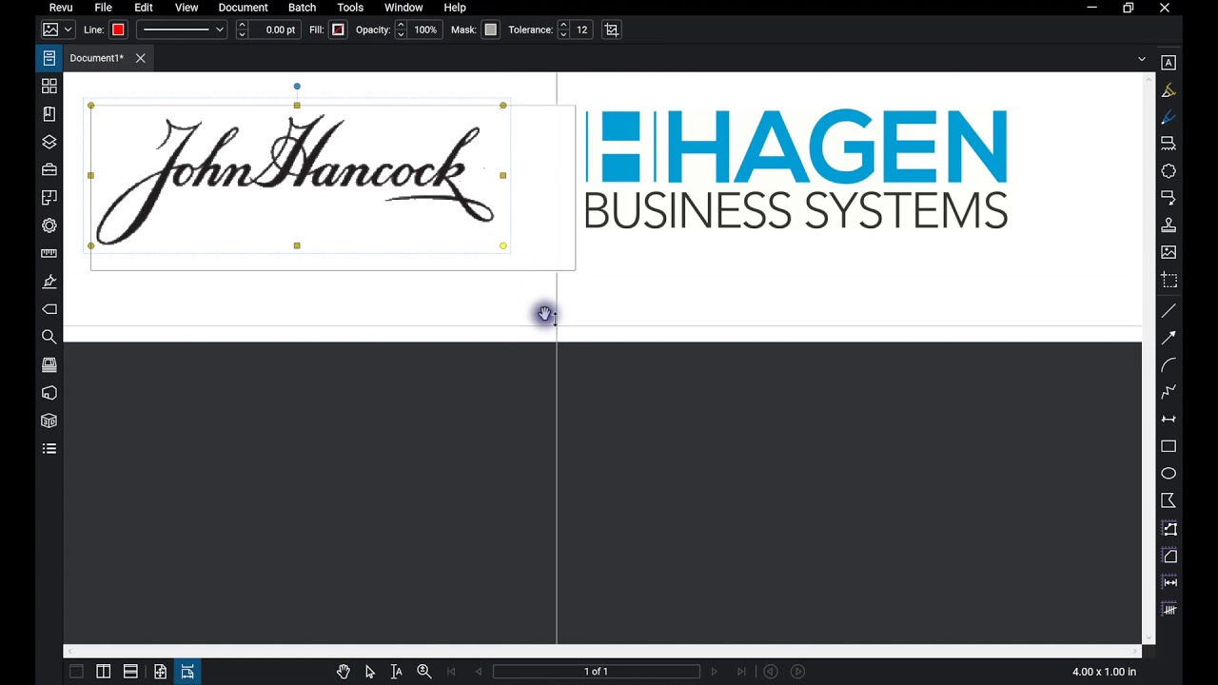Activate the Pan hand tool
The width and height of the screenshot is (1218, 685).
(344, 672)
